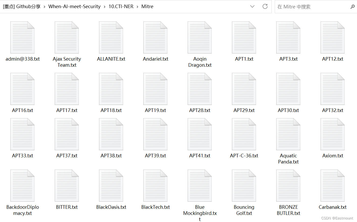Click the search magnifier icon

(x=352, y=7)
